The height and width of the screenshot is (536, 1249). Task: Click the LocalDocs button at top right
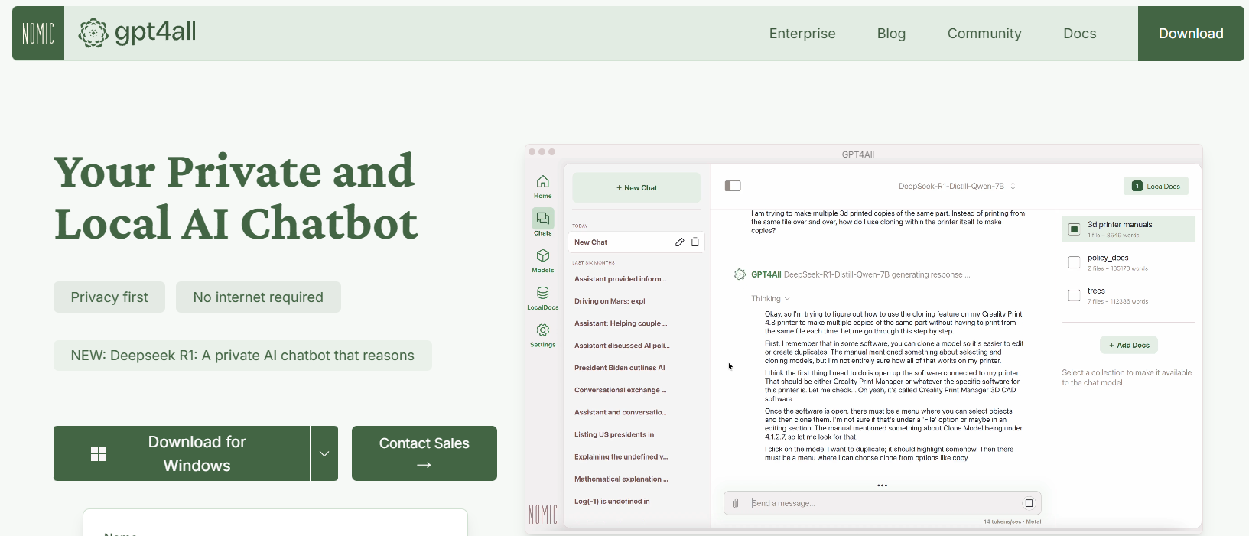[1156, 186]
